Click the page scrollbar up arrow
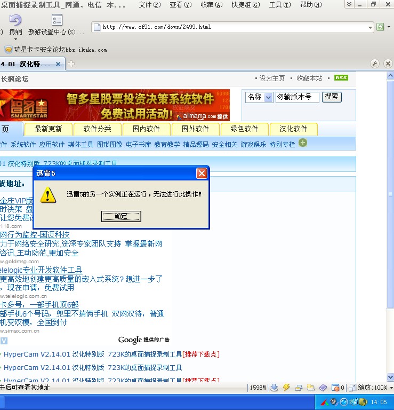This screenshot has height=410, width=394. 390,76
